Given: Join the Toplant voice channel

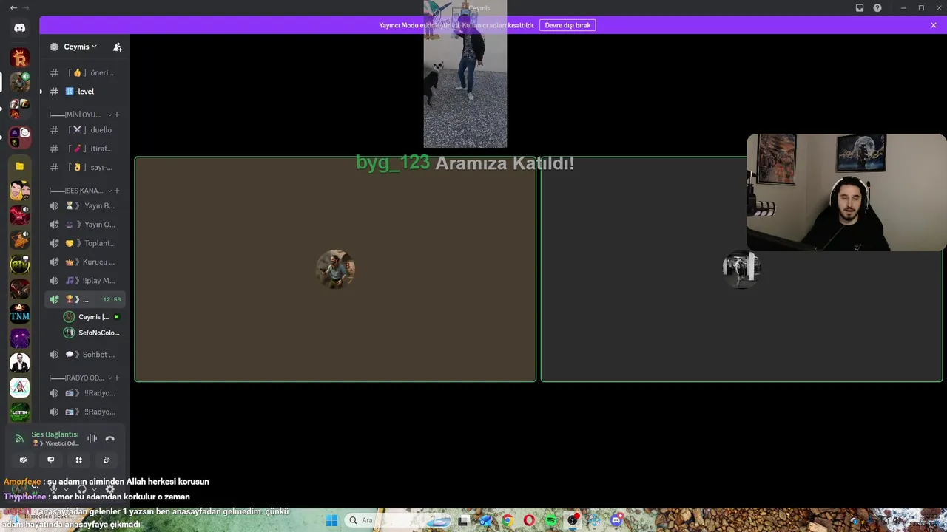Looking at the screenshot, I should coord(84,243).
